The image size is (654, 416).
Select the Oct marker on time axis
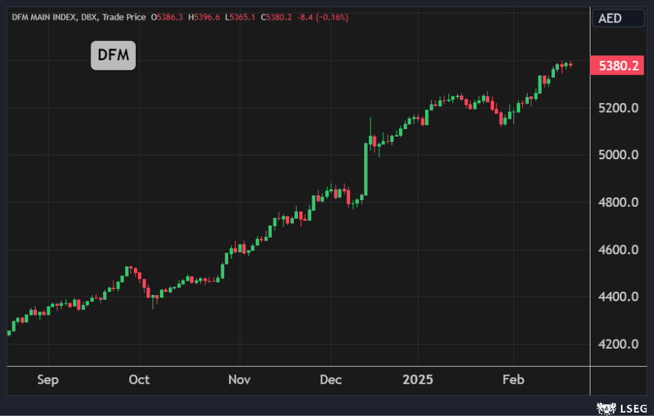[139, 380]
